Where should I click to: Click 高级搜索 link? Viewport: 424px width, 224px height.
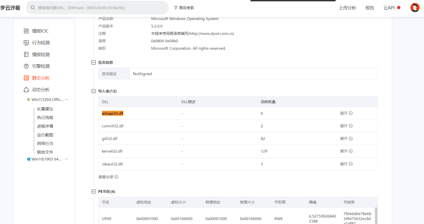186,8
